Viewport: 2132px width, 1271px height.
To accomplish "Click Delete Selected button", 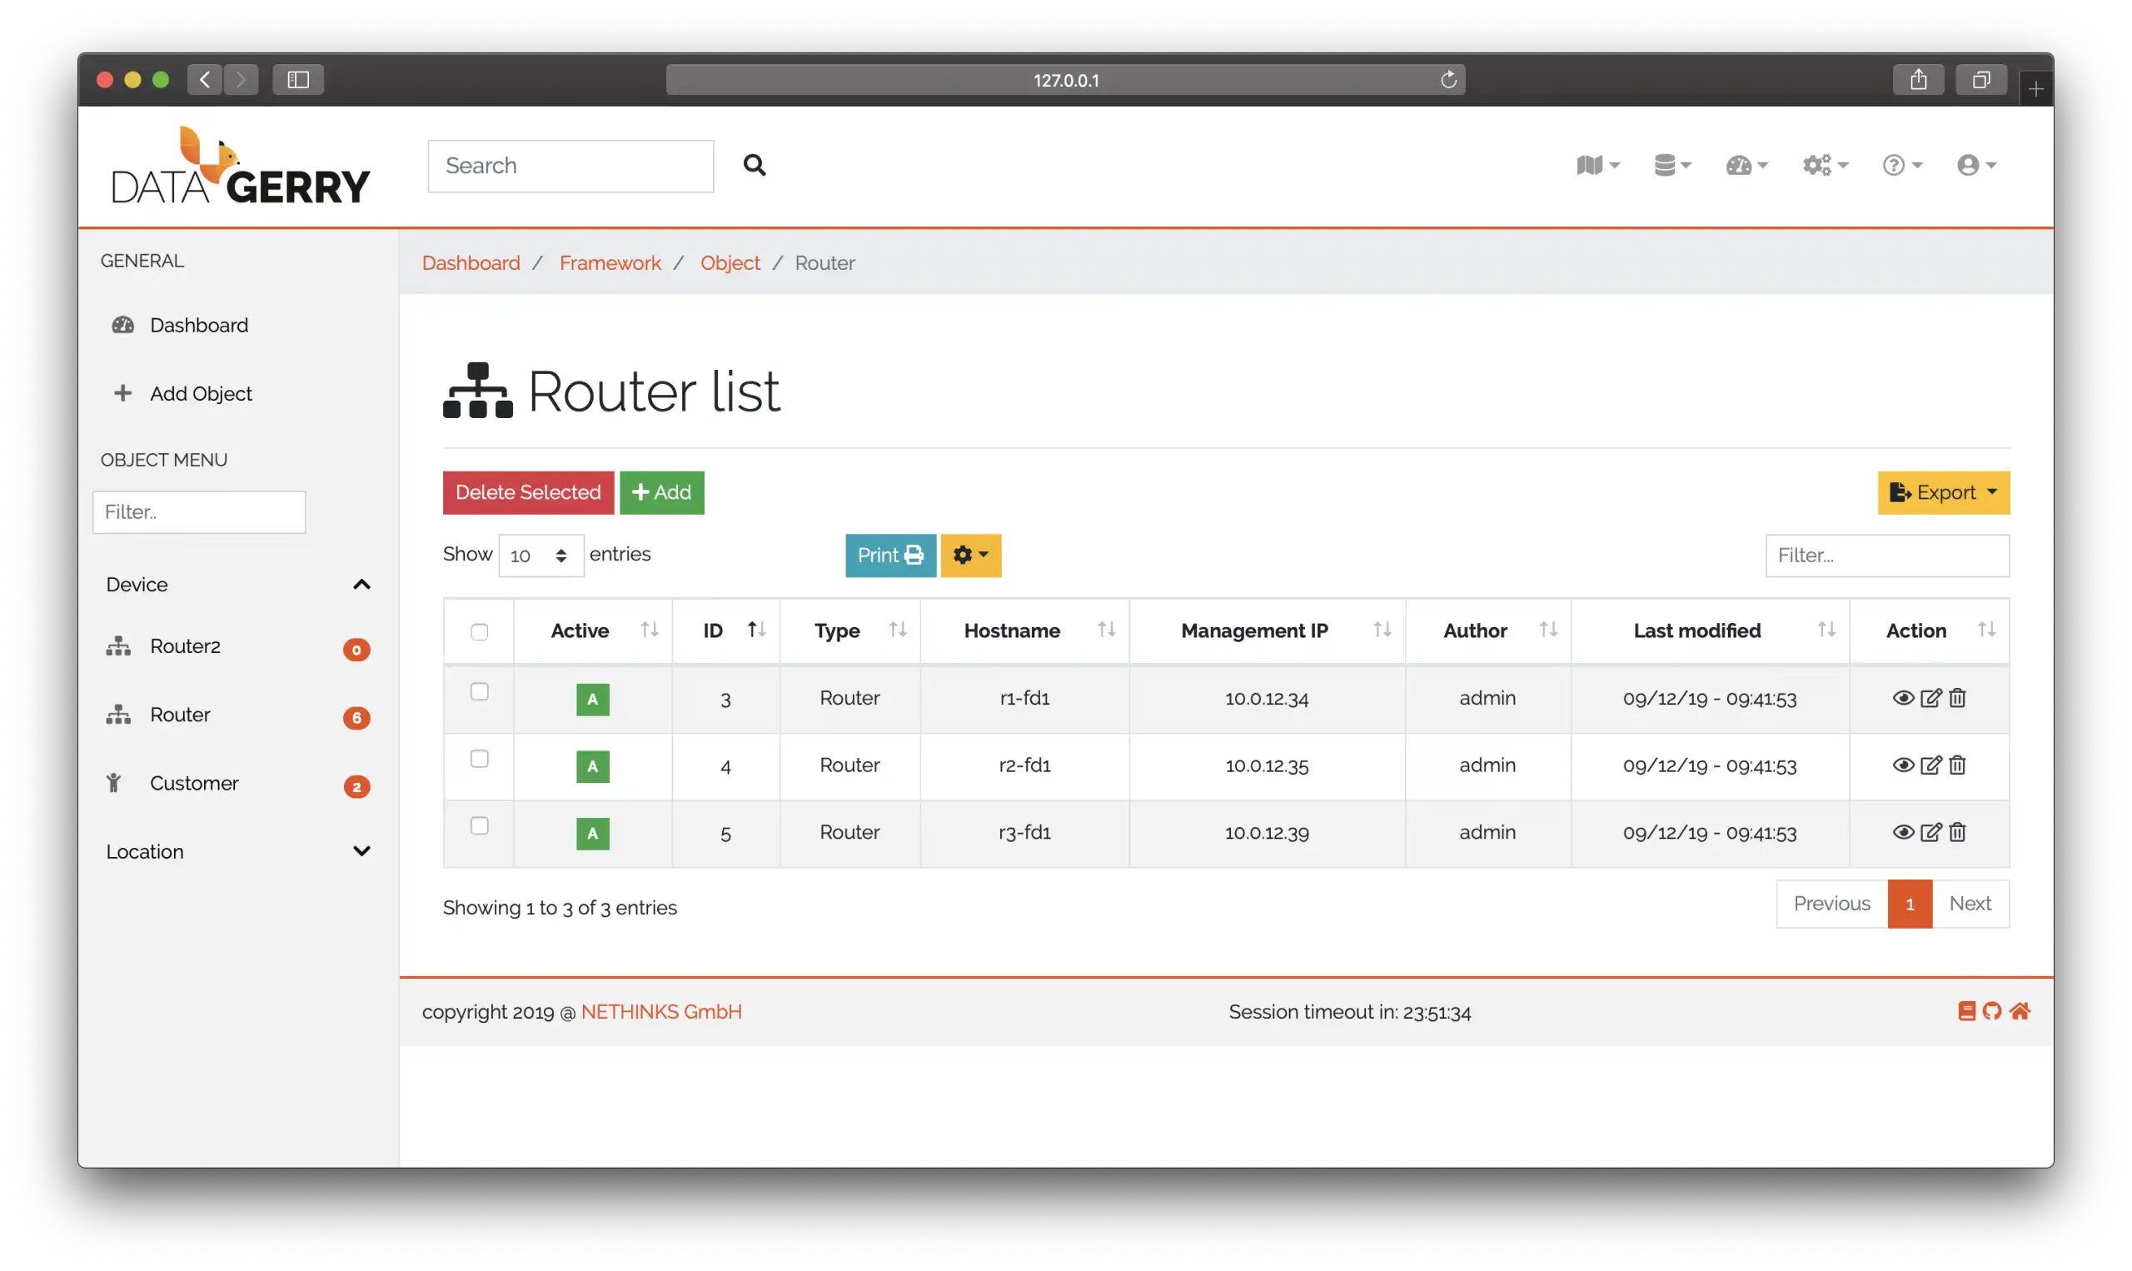I will point(526,491).
